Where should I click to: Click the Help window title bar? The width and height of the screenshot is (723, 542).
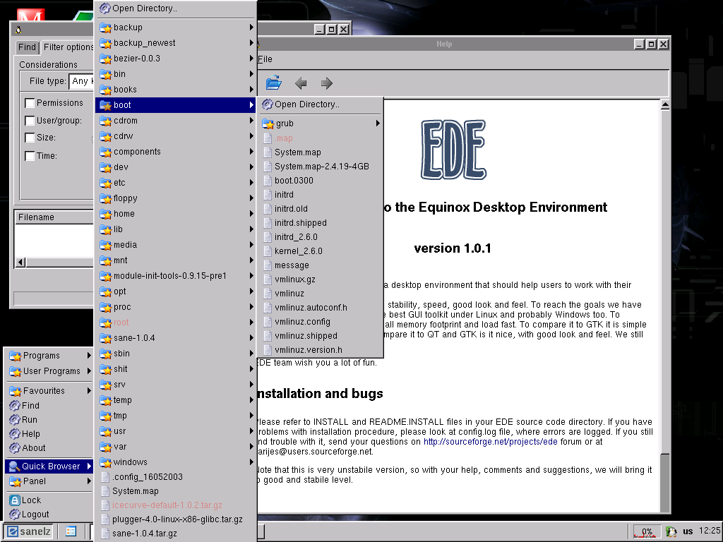pyautogui.click(x=444, y=44)
